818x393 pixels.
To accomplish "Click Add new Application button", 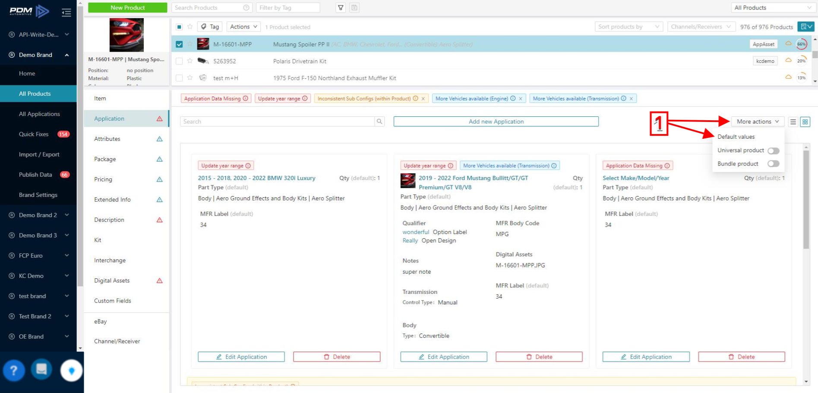I will click(496, 122).
